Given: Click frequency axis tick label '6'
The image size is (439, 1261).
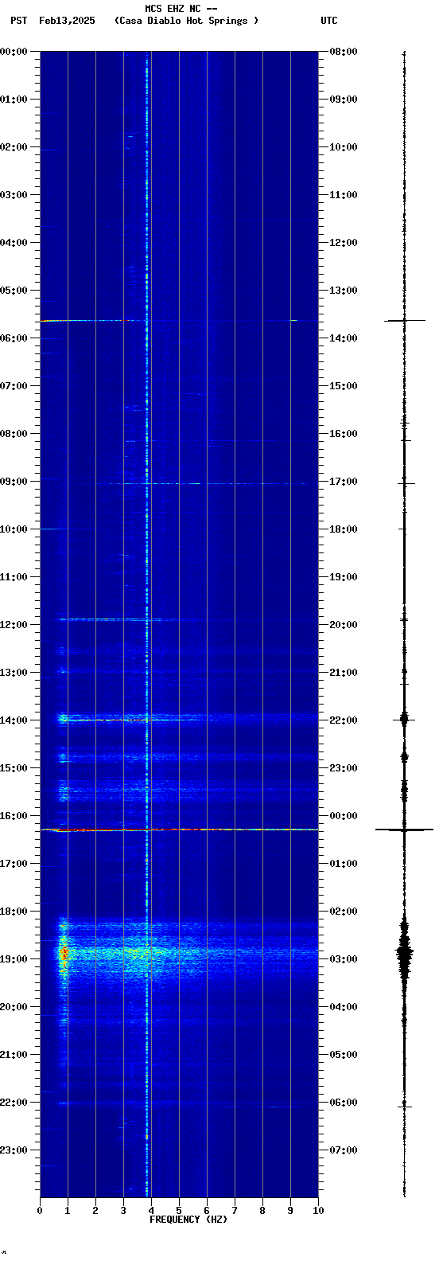Looking at the screenshot, I should coord(207,1211).
